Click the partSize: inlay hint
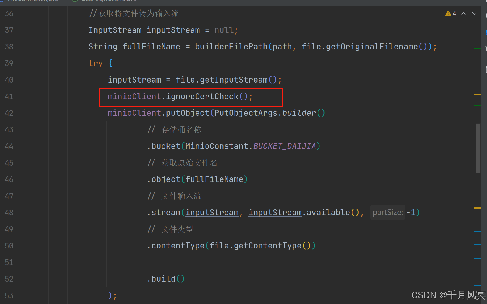487x304 pixels. (388, 212)
